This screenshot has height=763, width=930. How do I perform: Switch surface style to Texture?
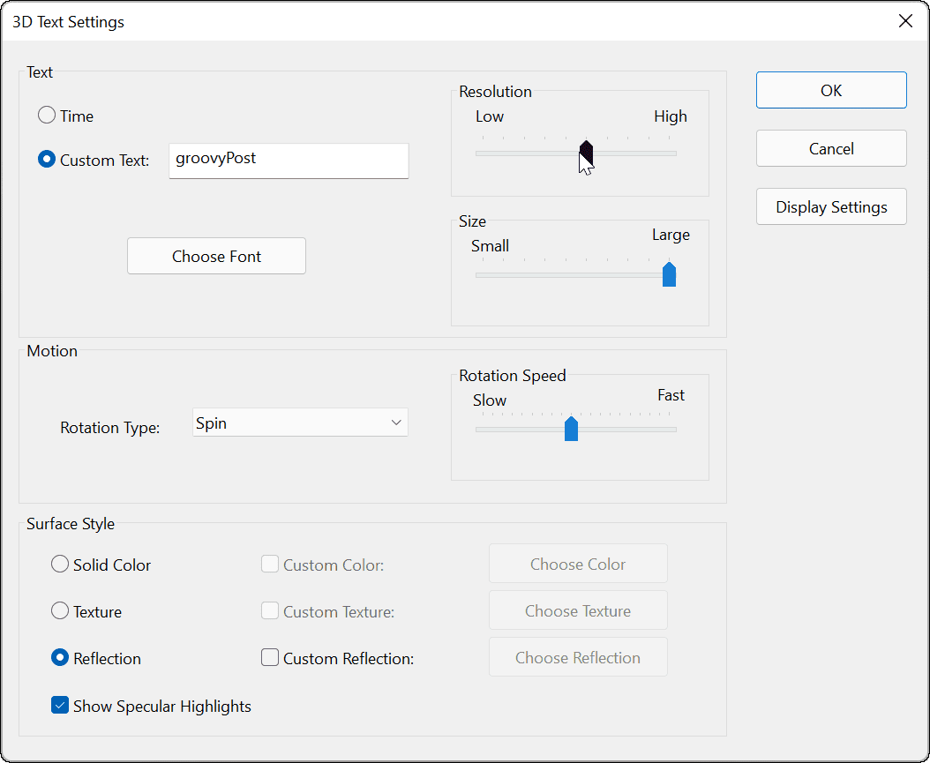[59, 611]
